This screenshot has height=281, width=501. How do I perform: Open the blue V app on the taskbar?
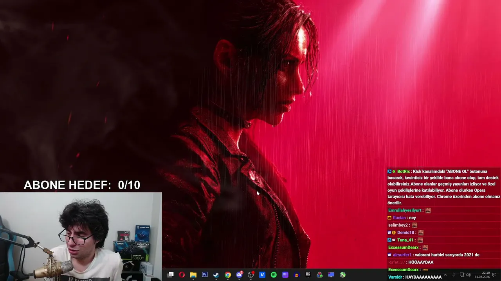click(x=262, y=275)
